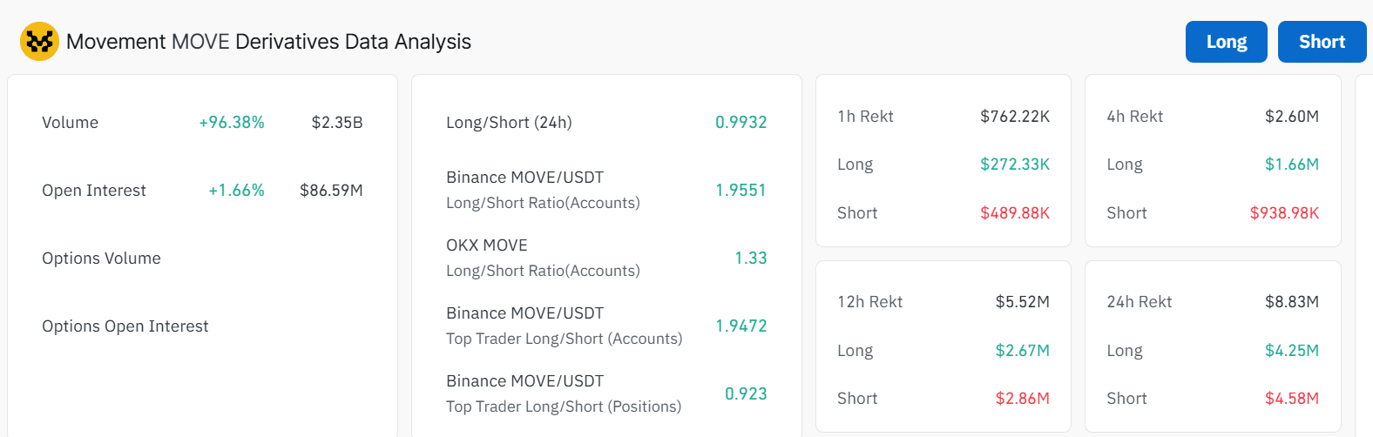
Task: Select the Open Interest row label
Action: point(94,191)
